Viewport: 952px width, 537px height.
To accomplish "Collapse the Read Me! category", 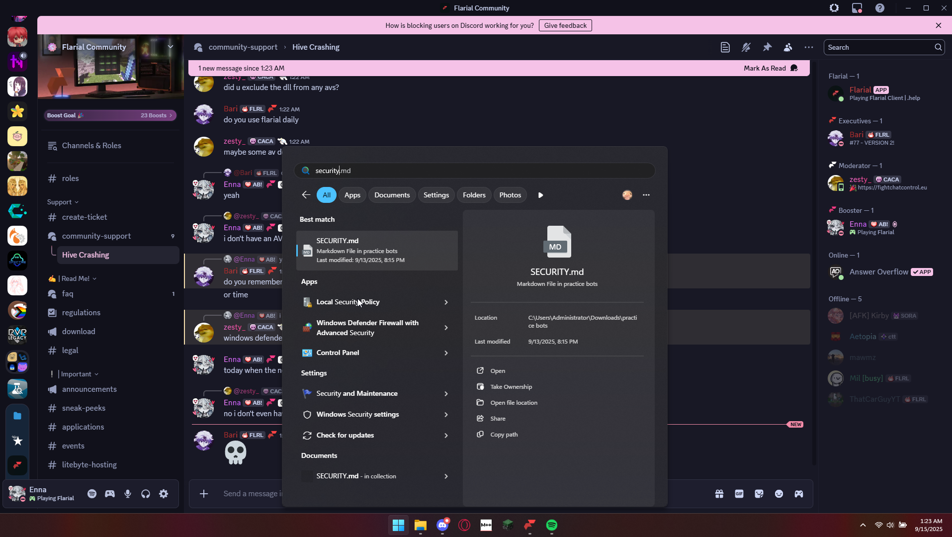I will pos(73,278).
